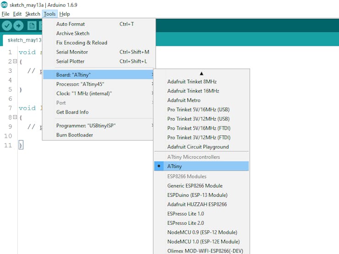Choose Fix Encoding & Reload
339x254 pixels.
coord(98,43)
